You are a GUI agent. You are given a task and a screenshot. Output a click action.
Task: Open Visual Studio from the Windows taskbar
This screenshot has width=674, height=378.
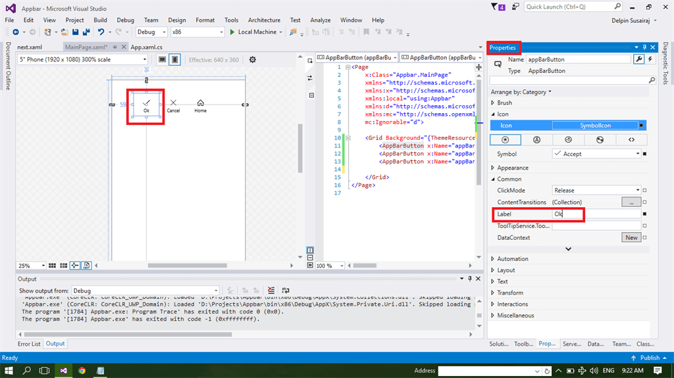click(64, 371)
